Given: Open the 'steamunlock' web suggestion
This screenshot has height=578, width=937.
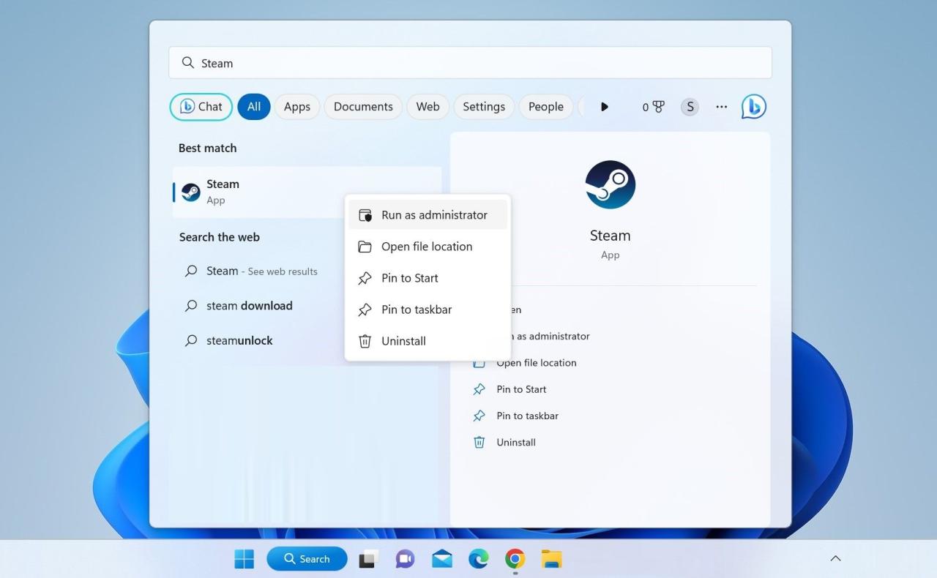Looking at the screenshot, I should tap(239, 340).
